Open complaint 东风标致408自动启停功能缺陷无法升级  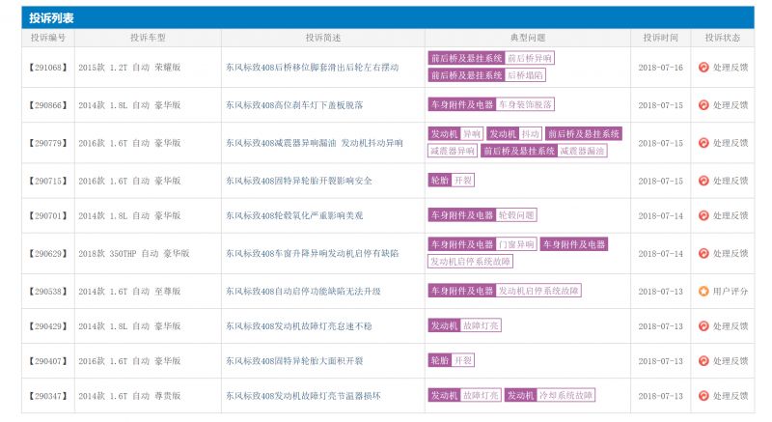303,292
